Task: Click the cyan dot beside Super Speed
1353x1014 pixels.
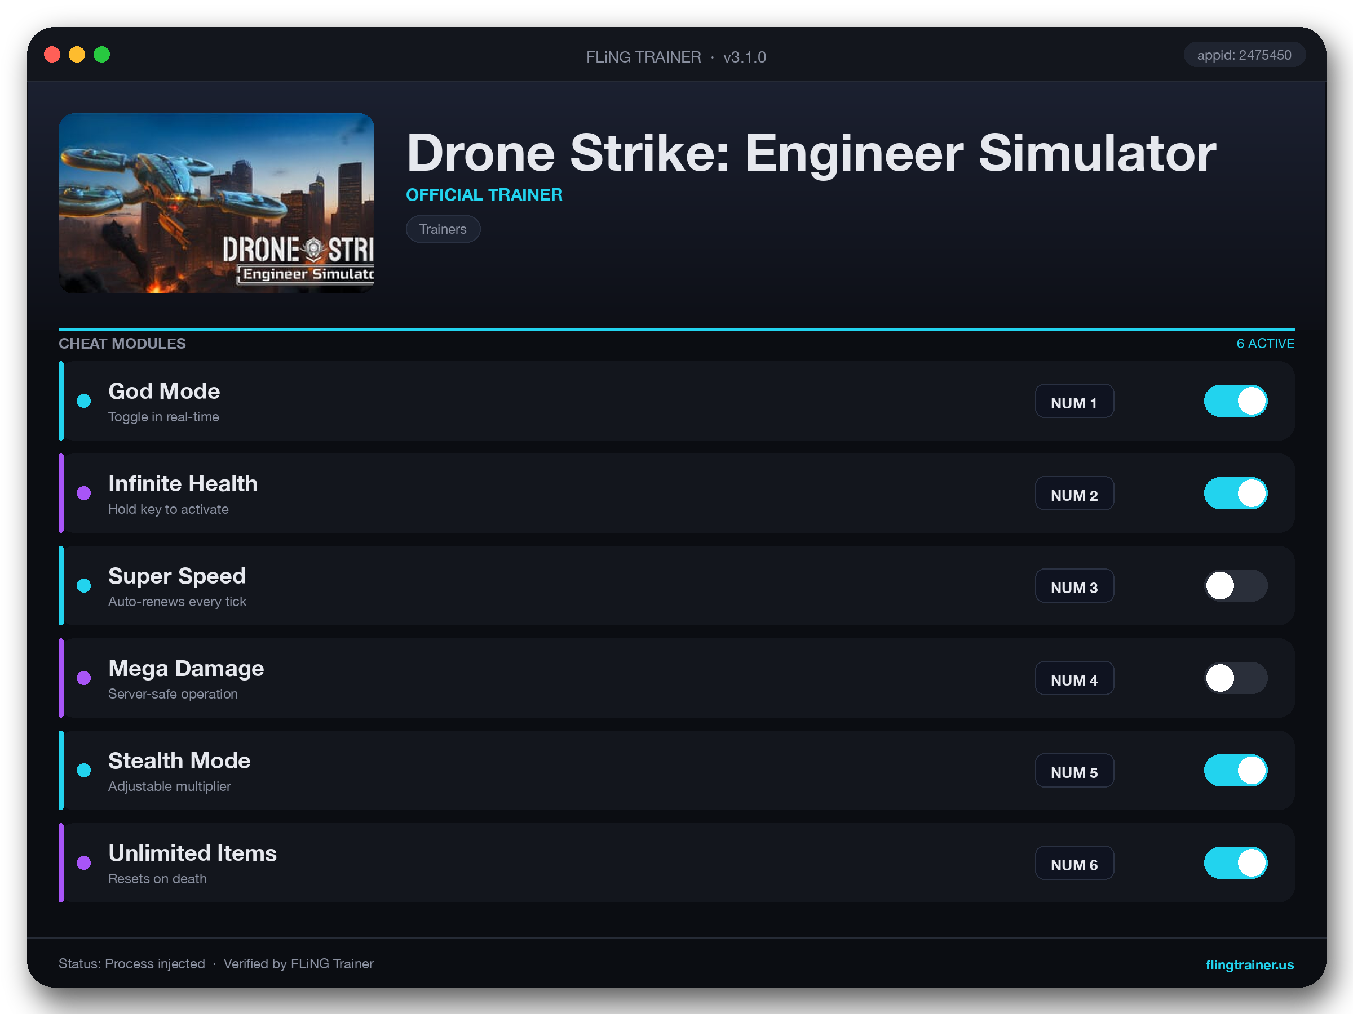Action: (x=84, y=585)
